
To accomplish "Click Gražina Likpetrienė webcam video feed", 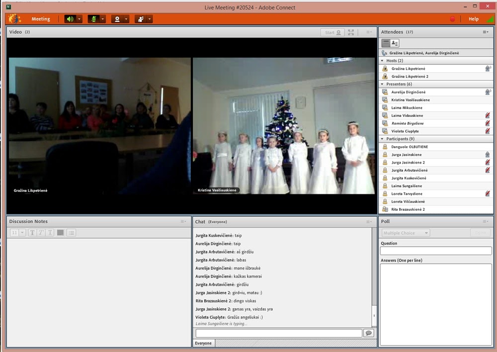I will point(100,126).
